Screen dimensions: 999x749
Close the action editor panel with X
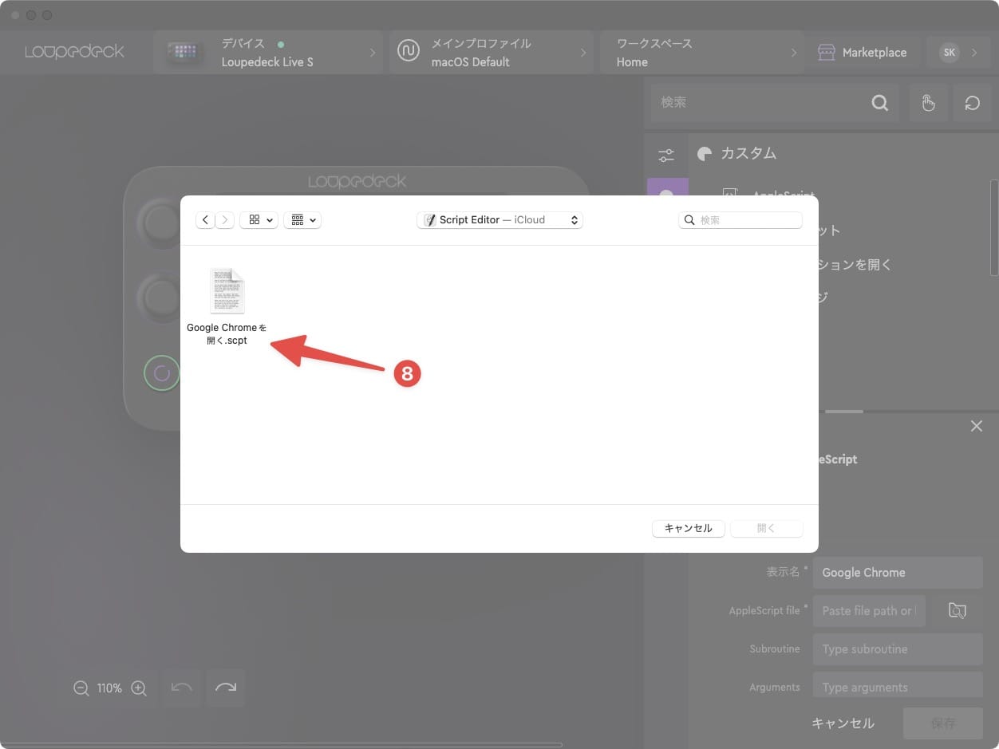(976, 427)
